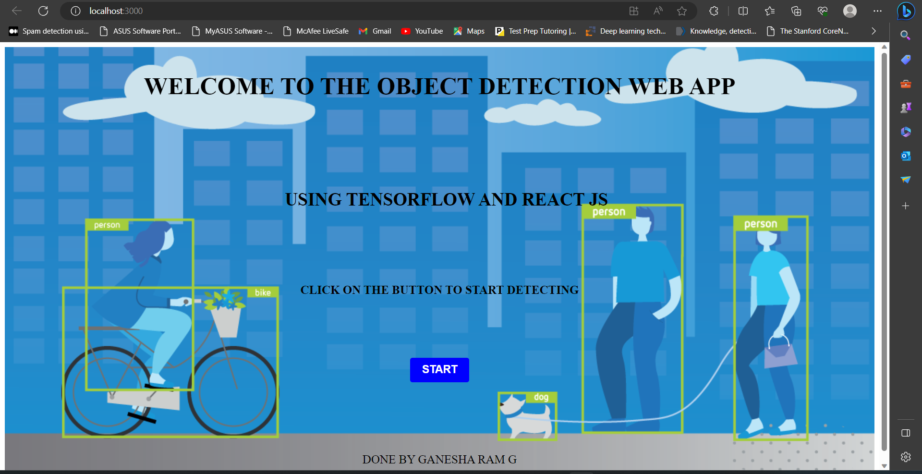922x474 pixels.
Task: Click the START detection button
Action: click(x=439, y=370)
